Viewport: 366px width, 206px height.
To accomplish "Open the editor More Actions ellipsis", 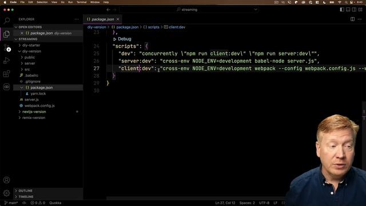I will click(x=360, y=19).
